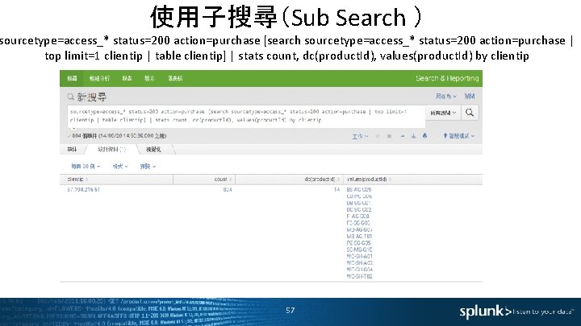Click product ID WC-SH-A02

pos(359,262)
